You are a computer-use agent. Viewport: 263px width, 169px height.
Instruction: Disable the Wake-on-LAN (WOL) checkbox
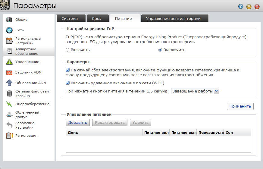point(67,83)
